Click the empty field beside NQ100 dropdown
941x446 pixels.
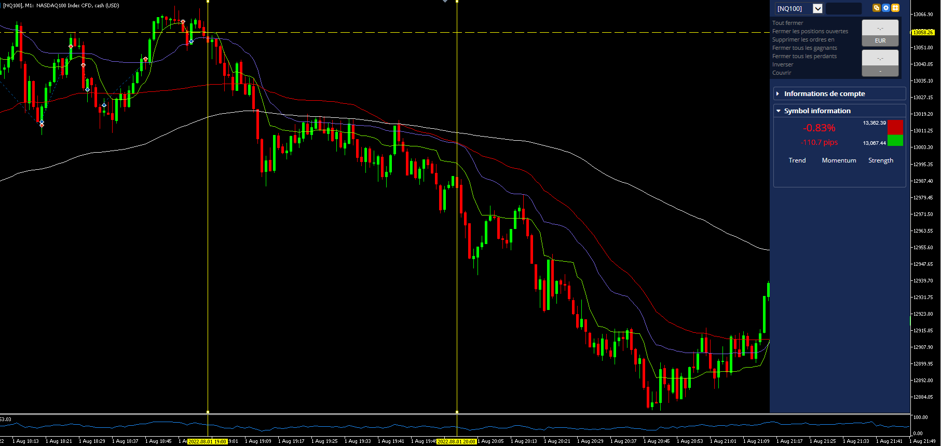click(843, 8)
